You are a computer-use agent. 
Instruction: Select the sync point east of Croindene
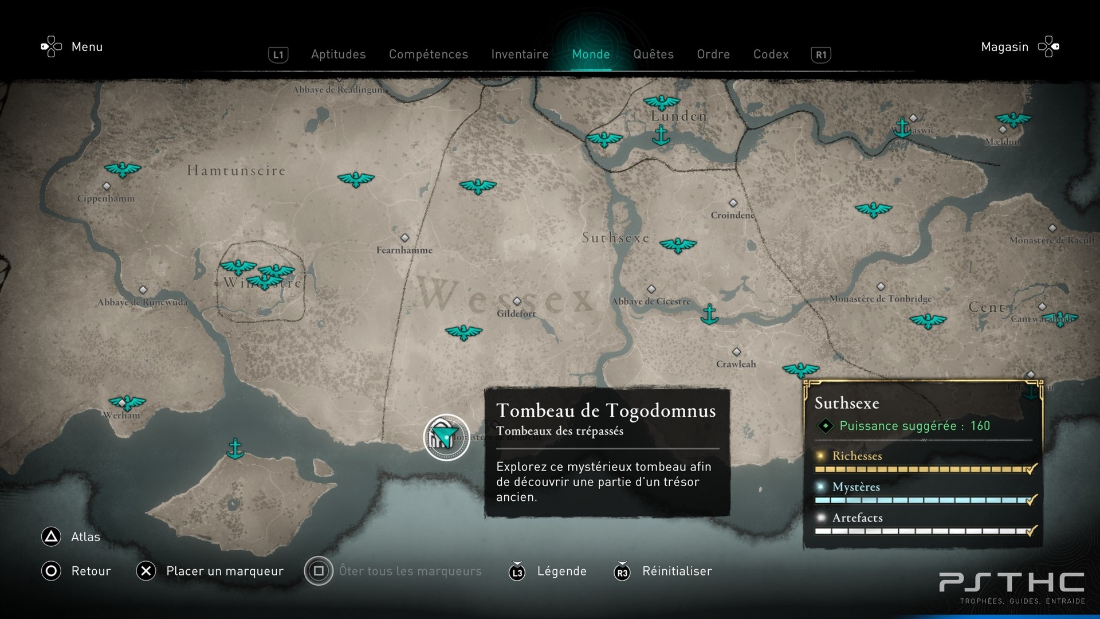coord(873,210)
